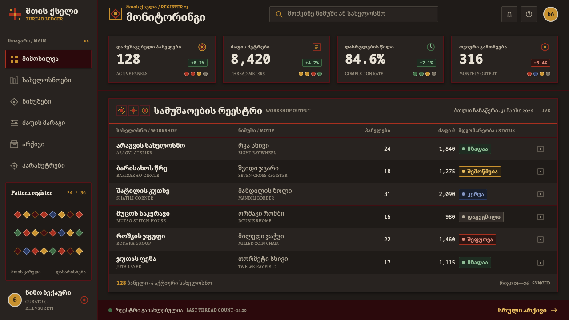Click the Thread Ledger cross logo

[x=15, y=14]
